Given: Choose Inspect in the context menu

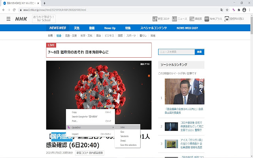Looking at the screenshot, I should pos(91,134).
